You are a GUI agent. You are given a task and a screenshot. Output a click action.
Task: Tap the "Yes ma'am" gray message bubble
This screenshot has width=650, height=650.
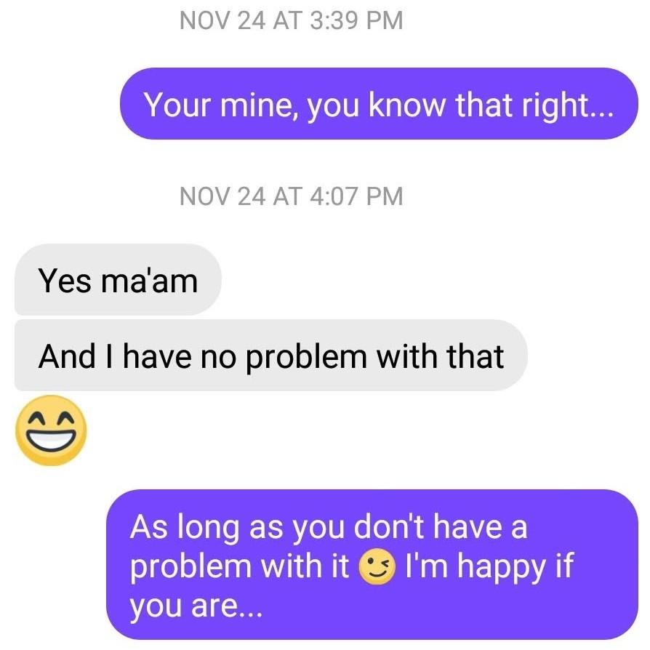point(118,279)
